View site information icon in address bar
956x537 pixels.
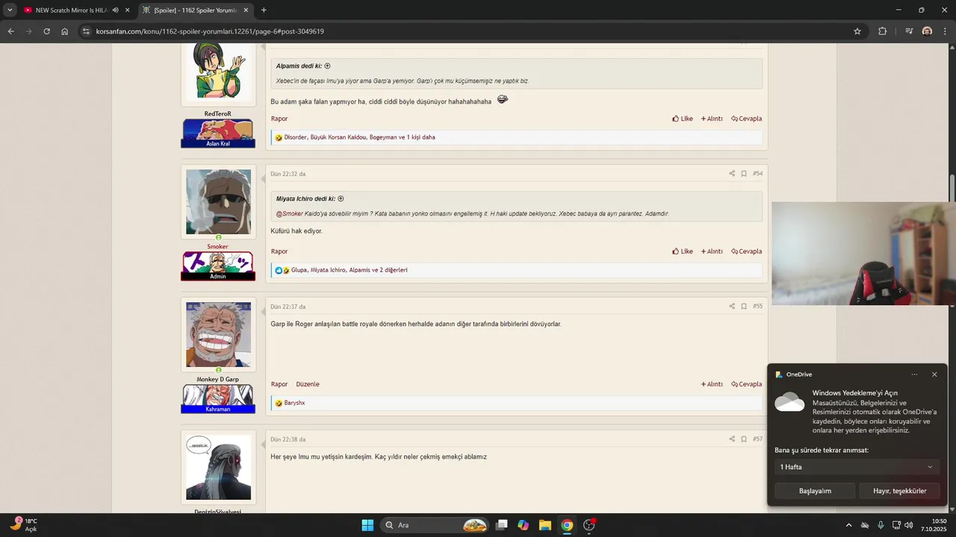tap(86, 31)
